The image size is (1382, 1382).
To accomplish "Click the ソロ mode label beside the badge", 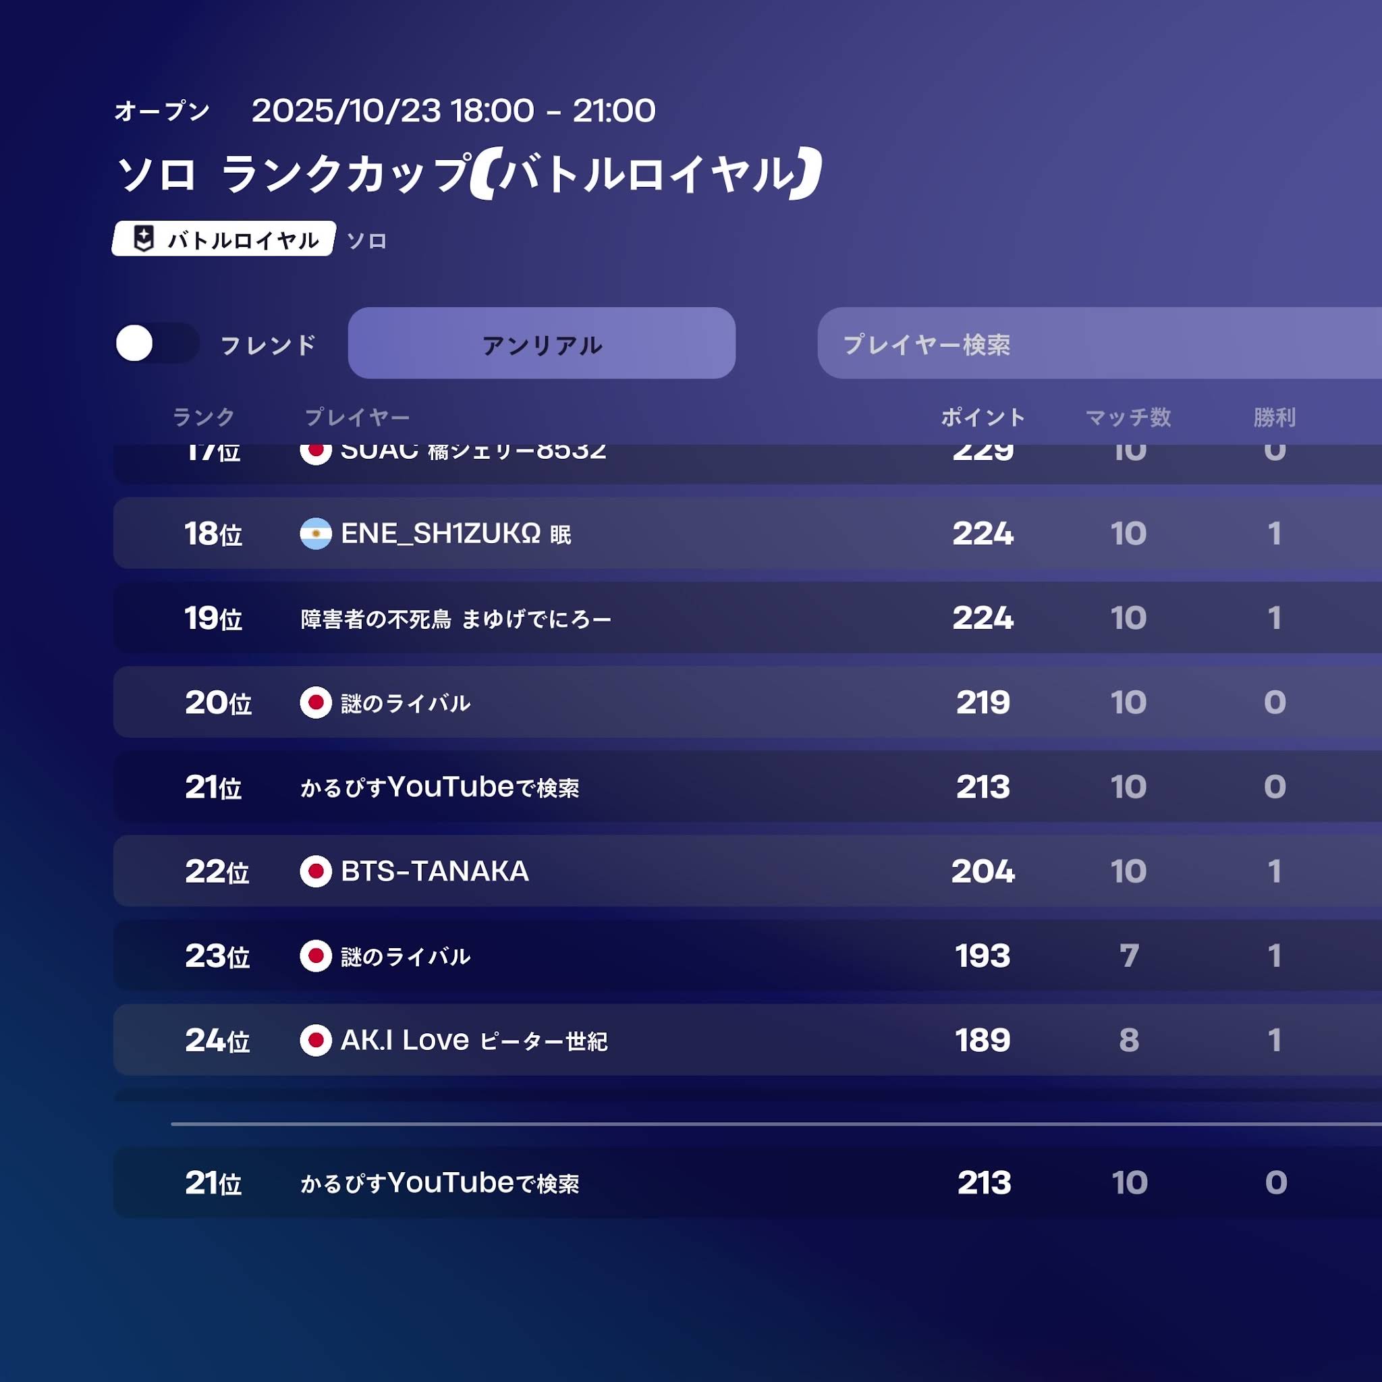I will click(366, 241).
